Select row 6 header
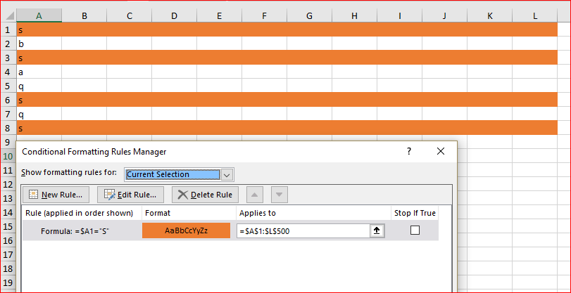Screen dimensions: 571x293 8,100
